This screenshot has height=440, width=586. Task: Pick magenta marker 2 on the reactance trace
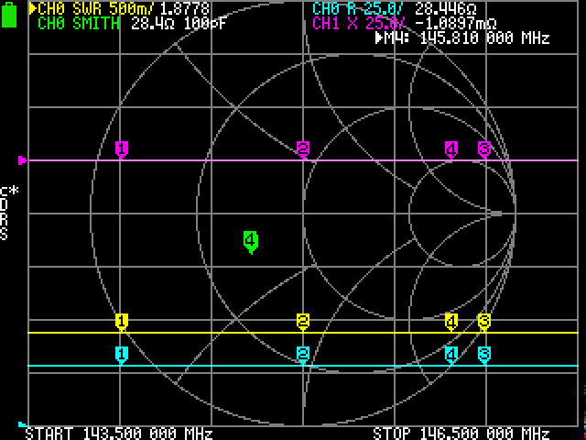coord(303,148)
